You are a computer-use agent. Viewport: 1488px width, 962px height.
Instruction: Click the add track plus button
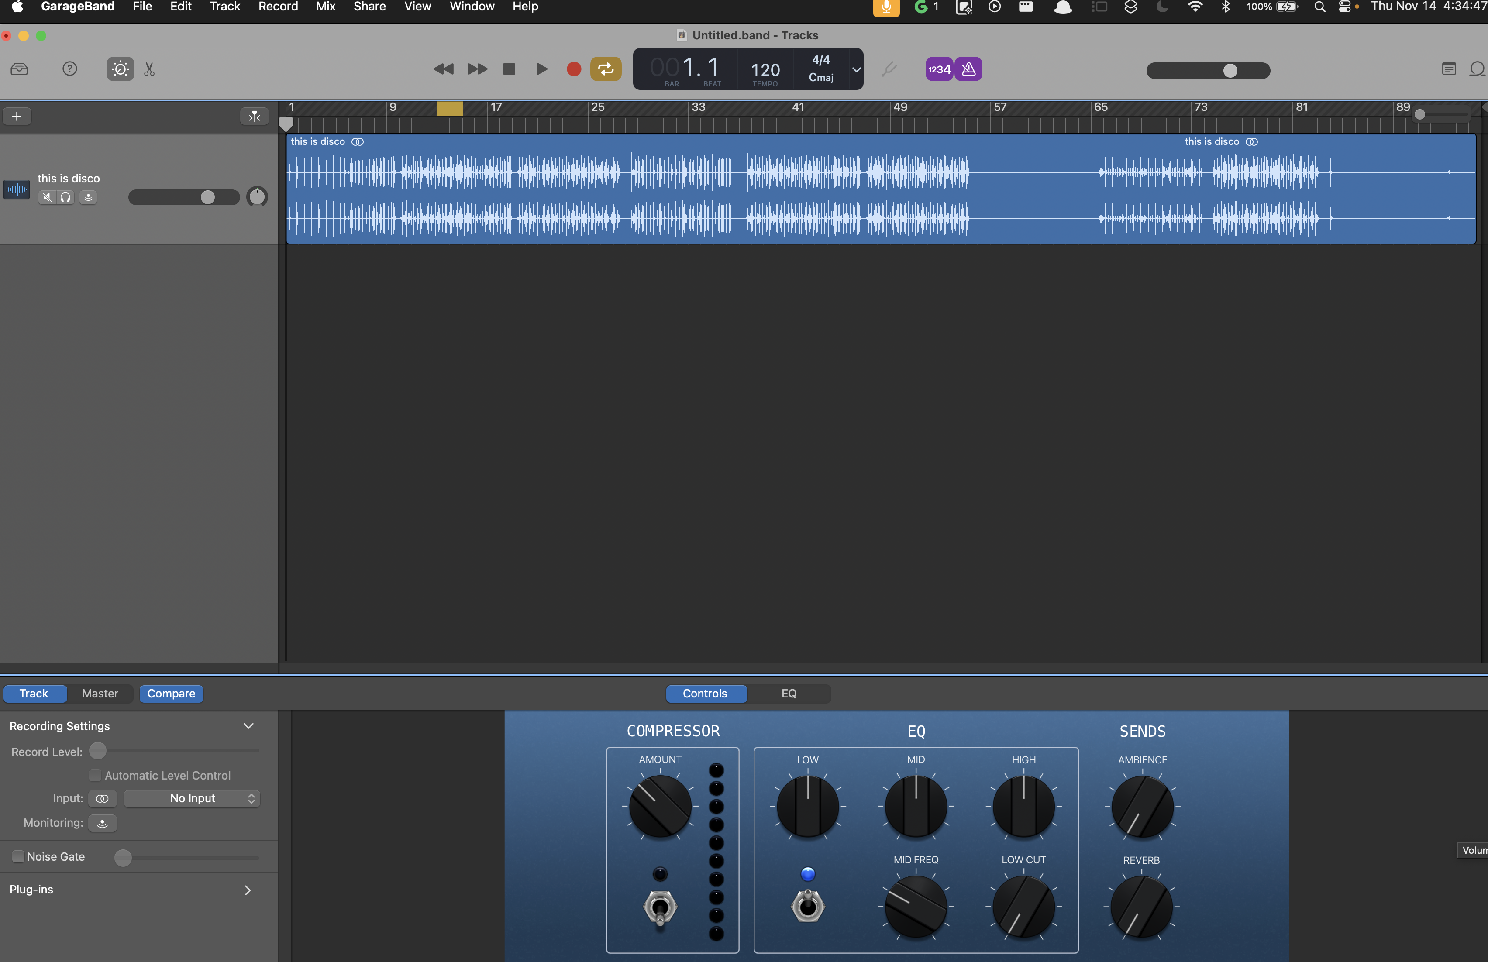17,116
